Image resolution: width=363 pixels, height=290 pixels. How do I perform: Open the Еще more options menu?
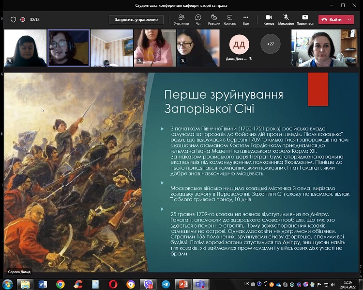pos(246,20)
